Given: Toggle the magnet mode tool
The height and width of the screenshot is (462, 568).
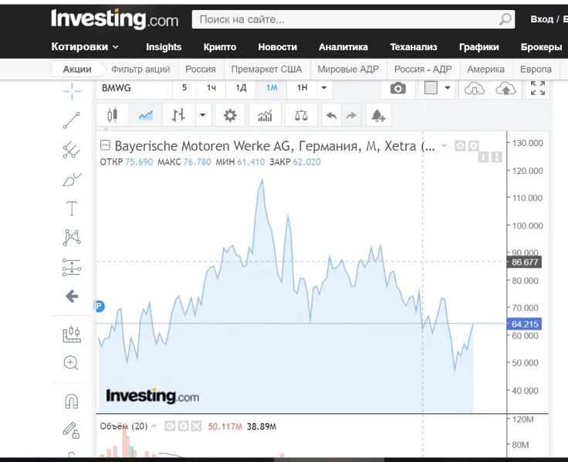Looking at the screenshot, I should pos(71,401).
